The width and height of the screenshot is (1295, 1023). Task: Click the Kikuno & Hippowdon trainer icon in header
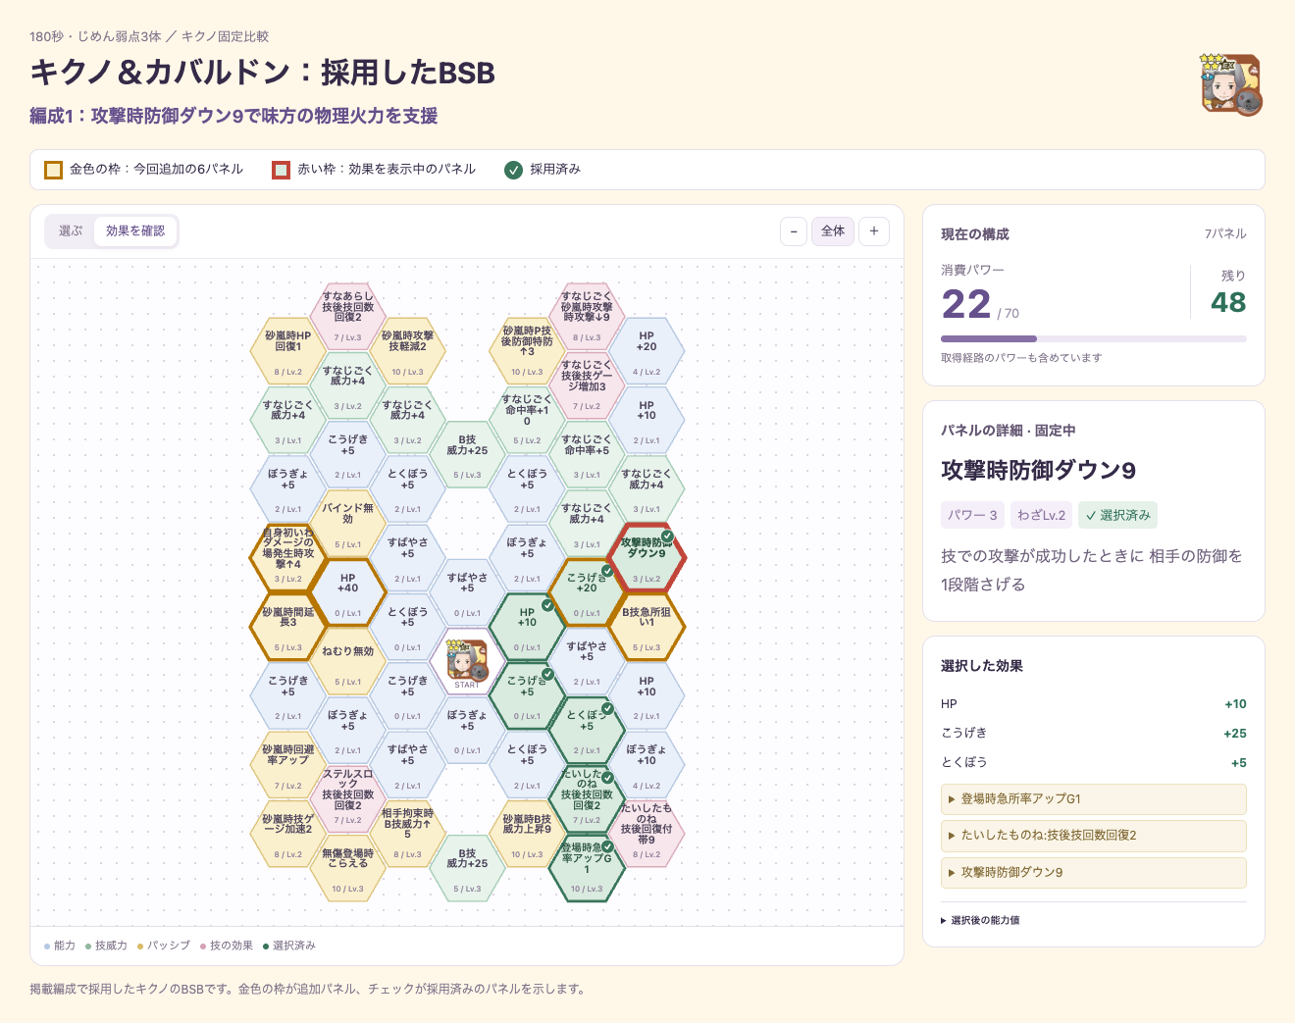[1231, 84]
